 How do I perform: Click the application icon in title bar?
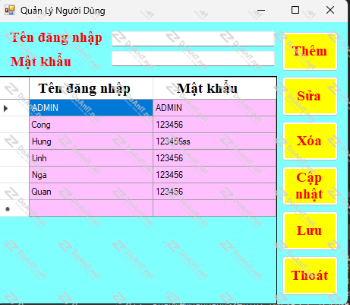pos(10,10)
